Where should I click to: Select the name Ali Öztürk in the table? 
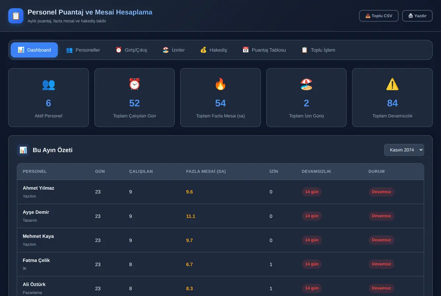pyautogui.click(x=34, y=284)
